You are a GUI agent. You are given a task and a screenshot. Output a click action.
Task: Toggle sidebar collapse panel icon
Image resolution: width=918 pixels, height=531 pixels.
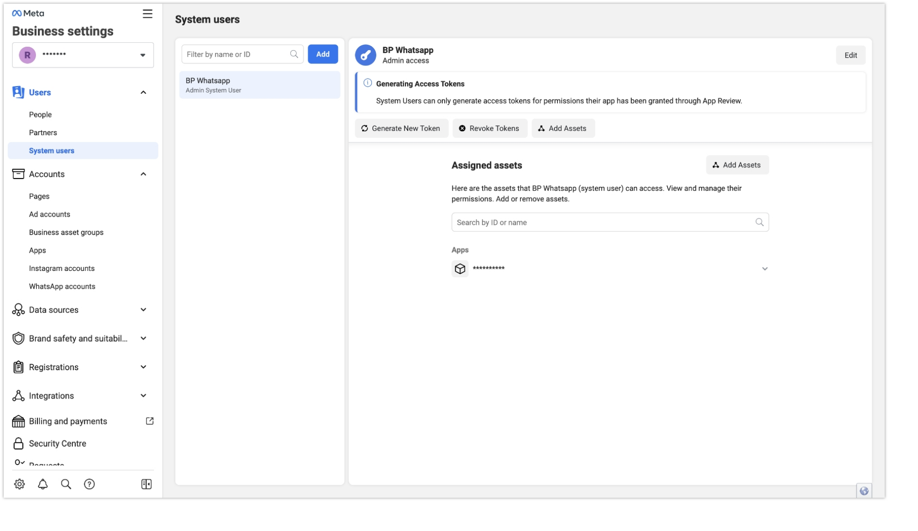tap(147, 484)
